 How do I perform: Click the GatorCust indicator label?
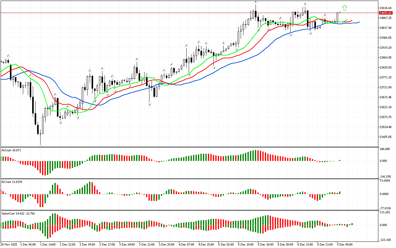(18, 213)
